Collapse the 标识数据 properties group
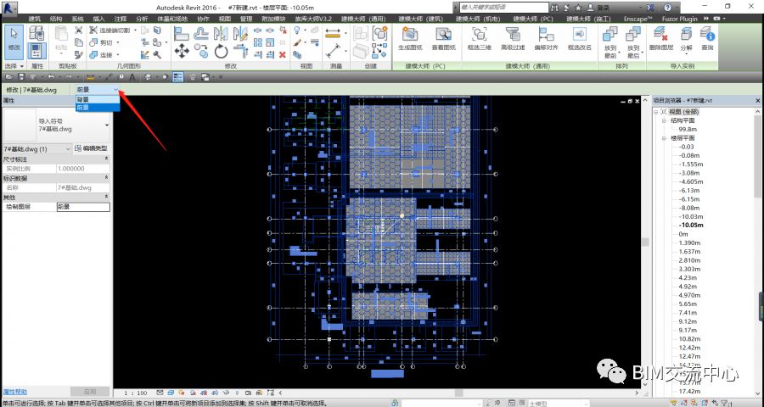Image resolution: width=764 pixels, height=407 pixels. pos(106,178)
